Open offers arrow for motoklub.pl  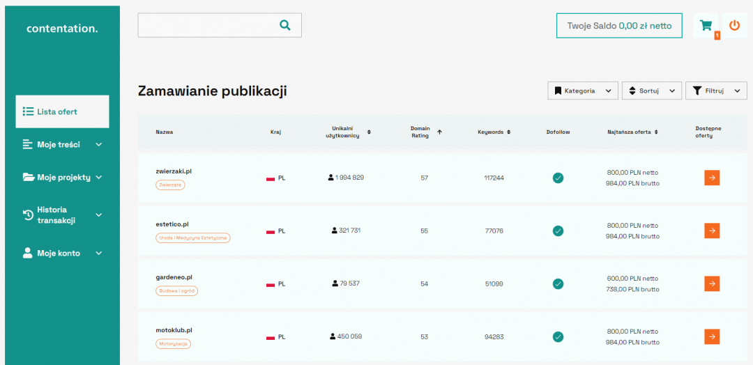click(711, 336)
